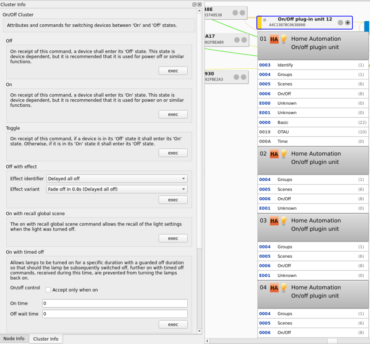Click small status dot left of On/Off plug-in unit 12 title
The height and width of the screenshot is (344, 370).
coord(265,20)
